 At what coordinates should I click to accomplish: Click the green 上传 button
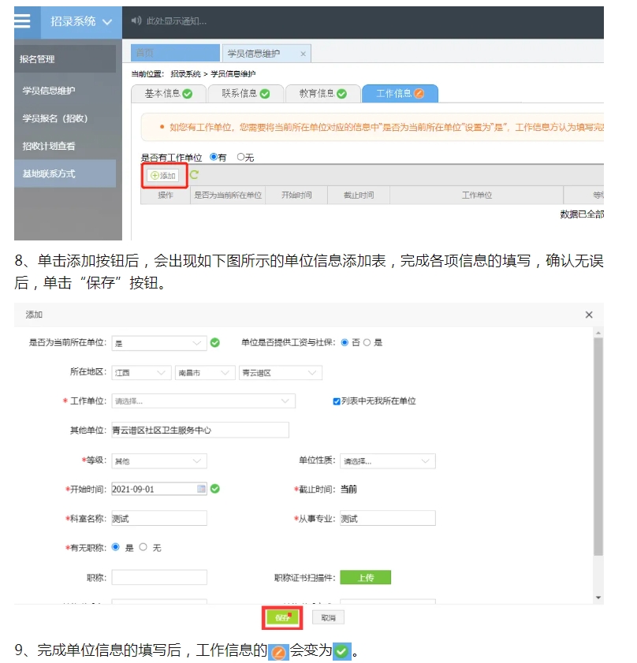tap(365, 578)
